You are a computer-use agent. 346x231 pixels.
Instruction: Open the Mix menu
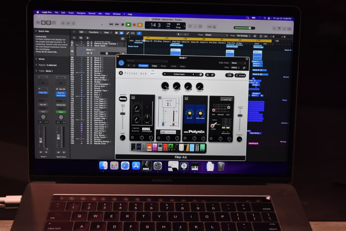[100, 14]
